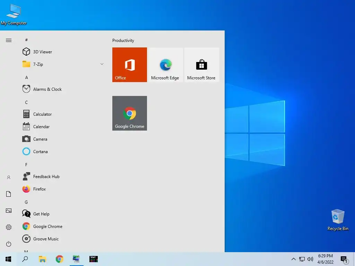Open Settings gear in the Start sidebar
The height and width of the screenshot is (266, 355).
9,227
